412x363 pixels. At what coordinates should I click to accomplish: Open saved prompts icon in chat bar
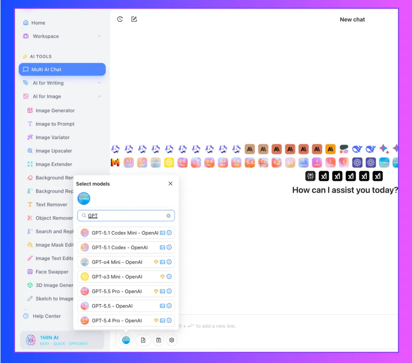[159, 340]
